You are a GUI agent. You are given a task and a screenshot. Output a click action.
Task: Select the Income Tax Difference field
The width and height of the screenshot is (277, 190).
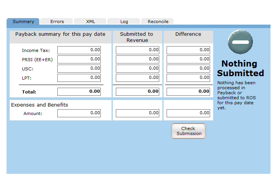point(188,50)
